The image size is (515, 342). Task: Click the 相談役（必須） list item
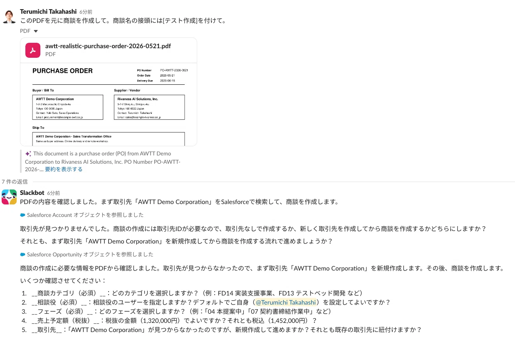click(x=211, y=303)
